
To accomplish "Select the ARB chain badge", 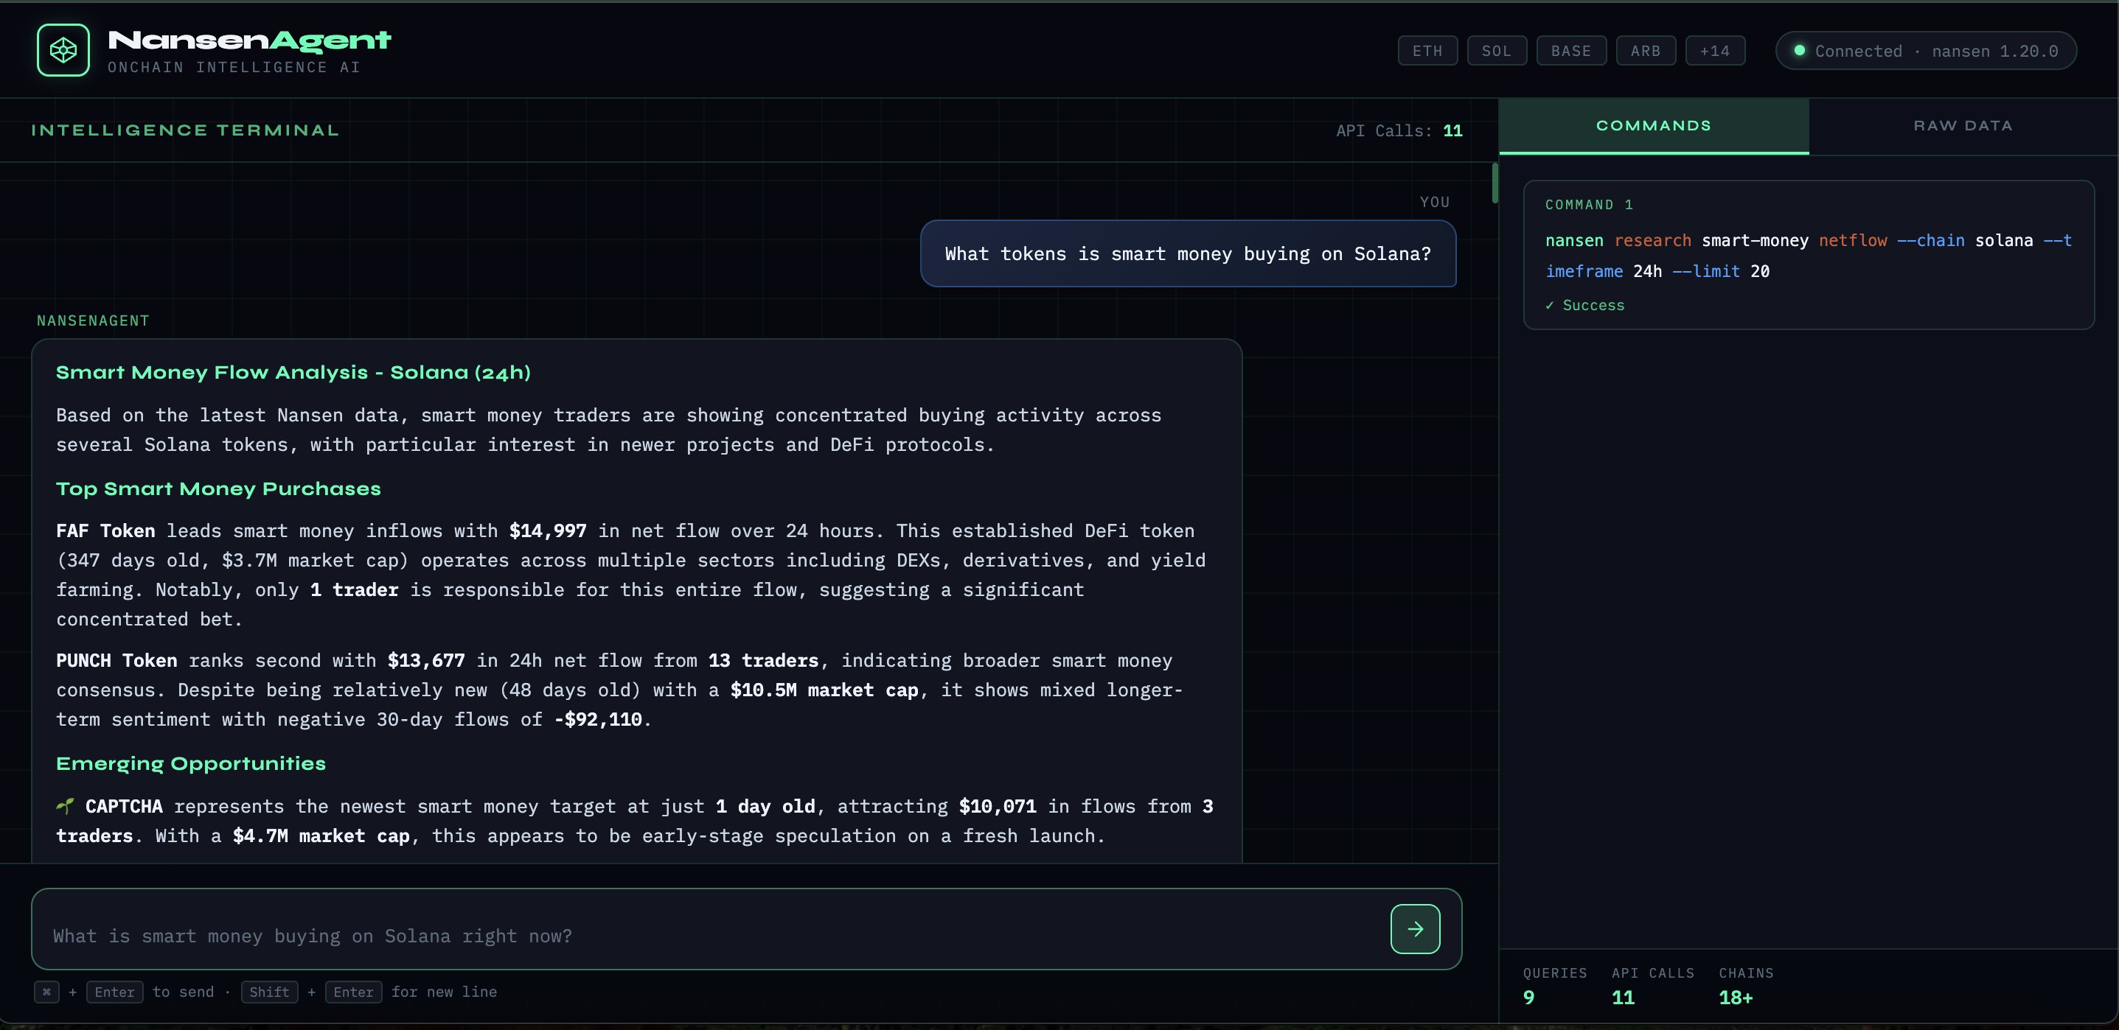I will tap(1645, 50).
